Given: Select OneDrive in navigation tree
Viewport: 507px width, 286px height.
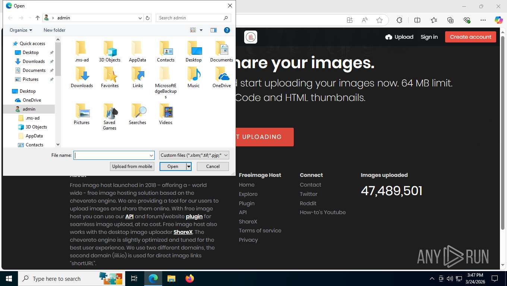Looking at the screenshot, I should [32, 100].
